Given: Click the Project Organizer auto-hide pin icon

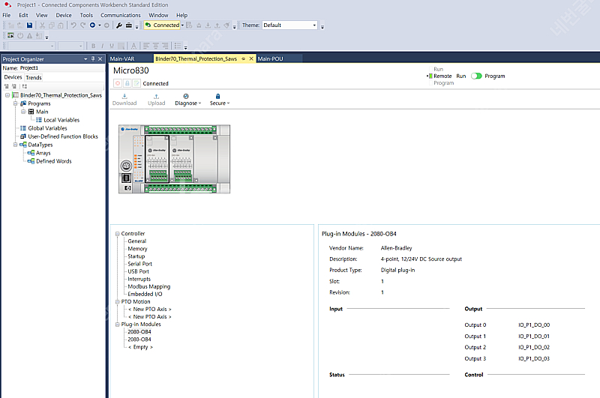Looking at the screenshot, I should (x=93, y=59).
